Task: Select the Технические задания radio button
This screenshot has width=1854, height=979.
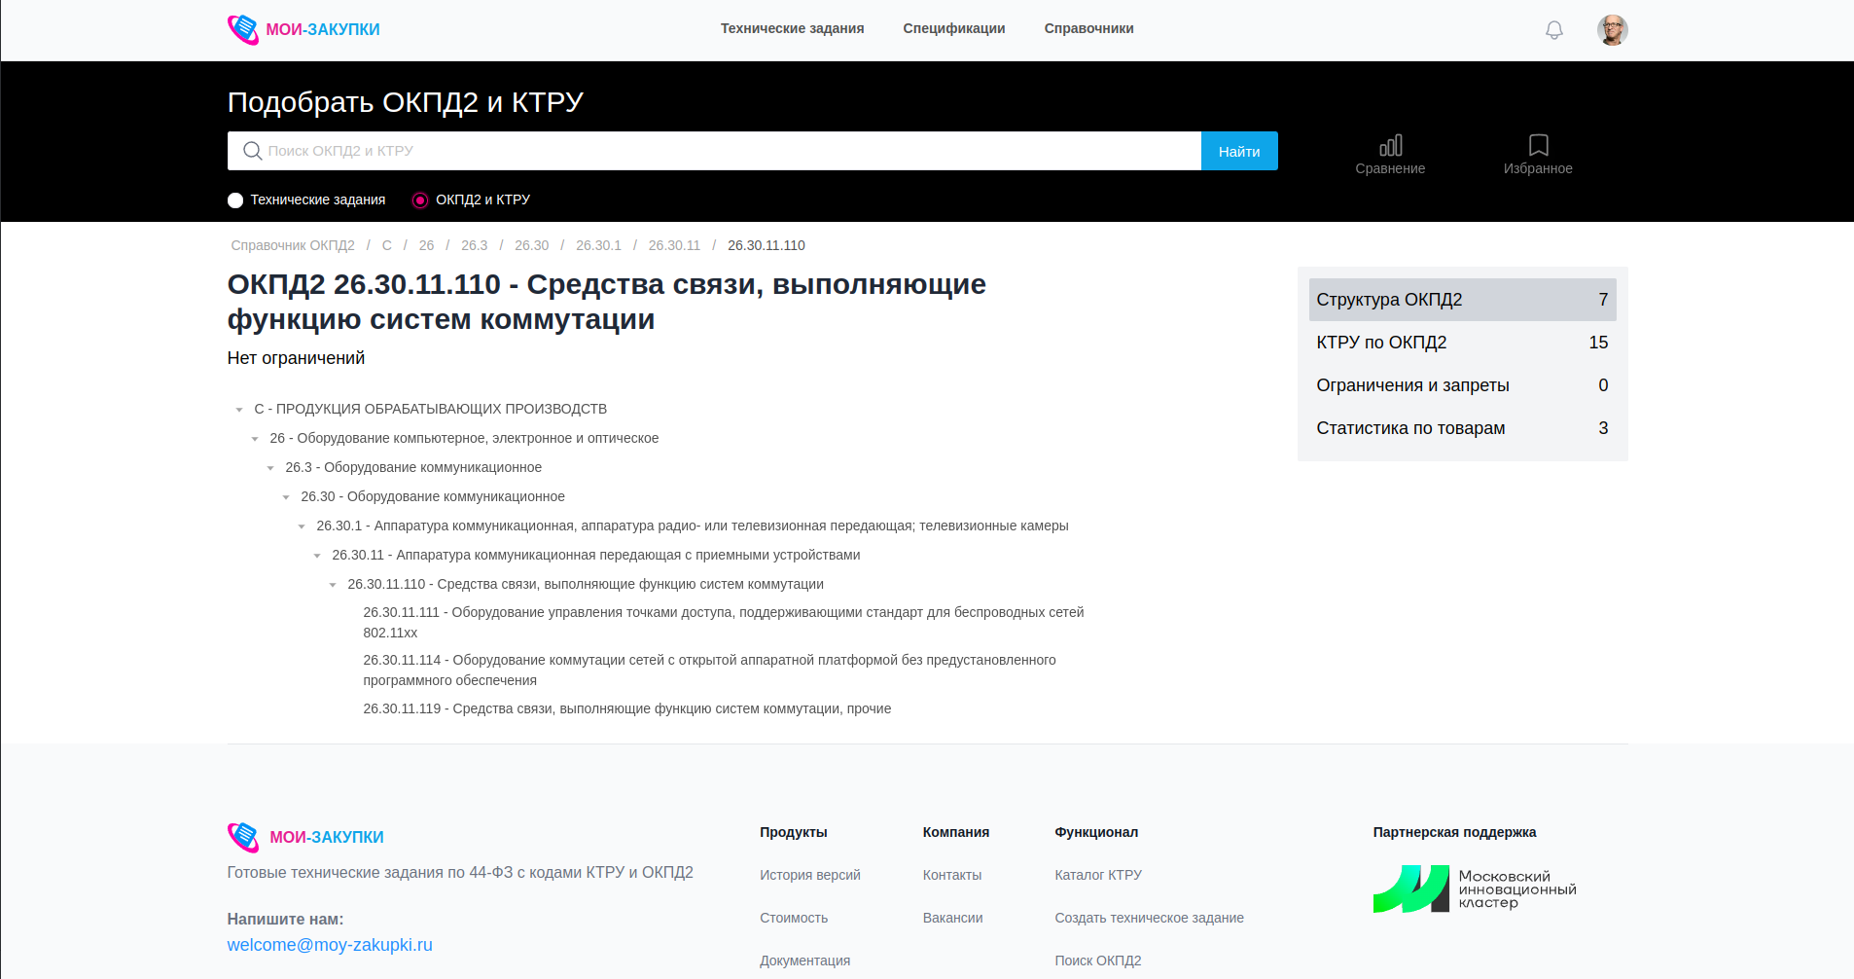Action: (x=235, y=200)
